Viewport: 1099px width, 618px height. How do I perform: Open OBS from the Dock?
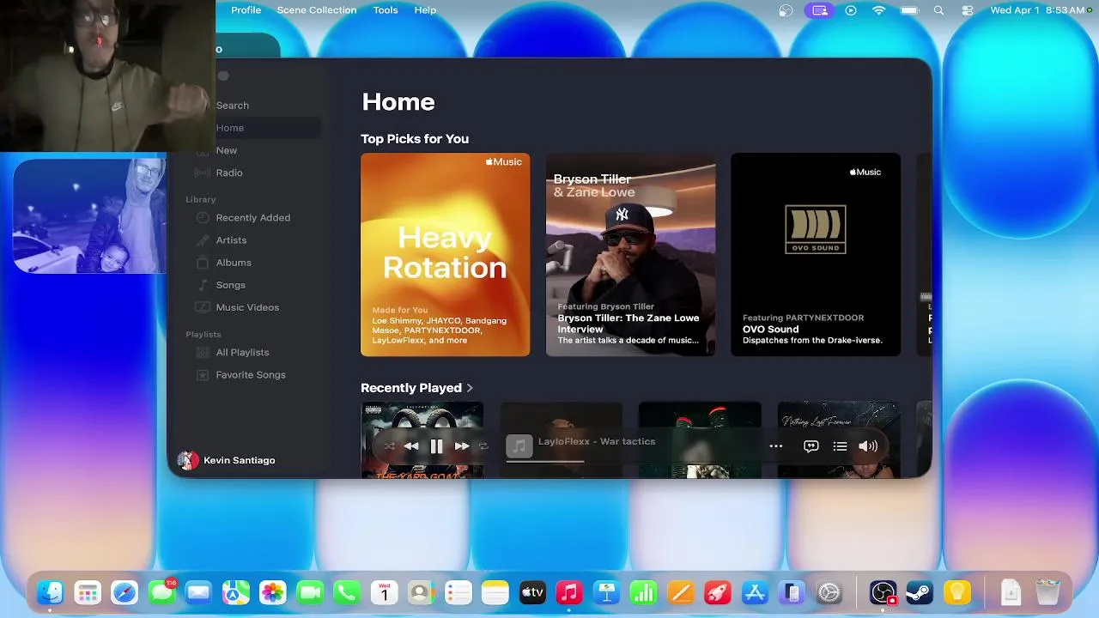(x=883, y=592)
